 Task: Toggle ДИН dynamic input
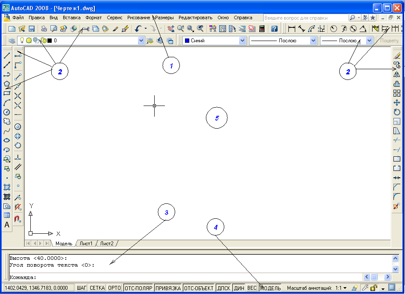coord(239,288)
